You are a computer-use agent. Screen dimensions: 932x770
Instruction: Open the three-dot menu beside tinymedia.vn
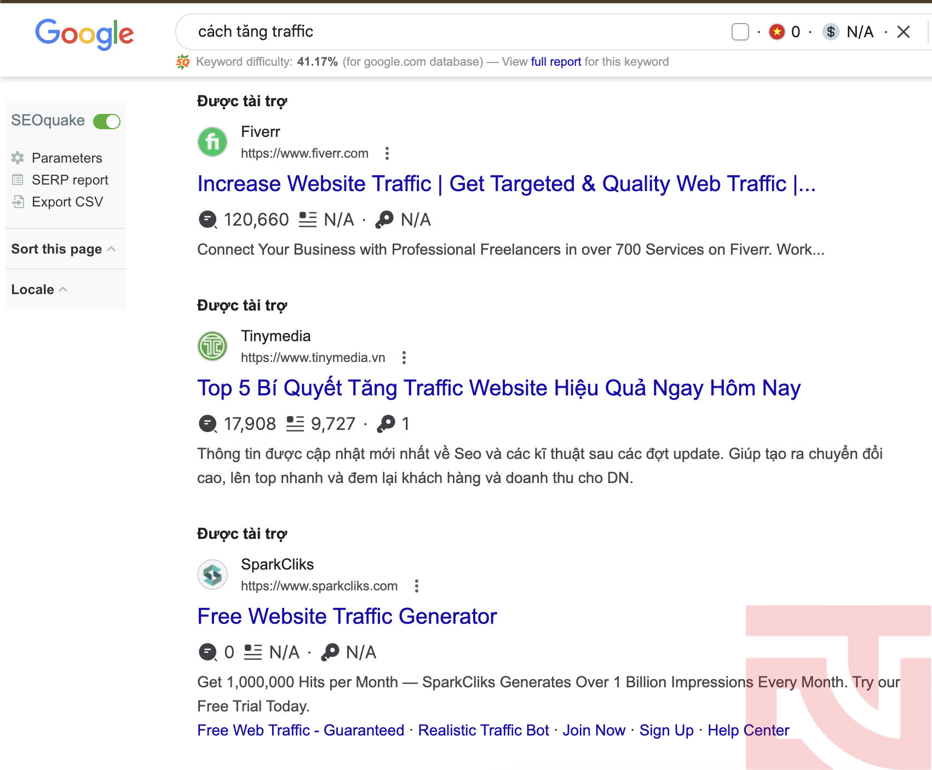tap(404, 358)
